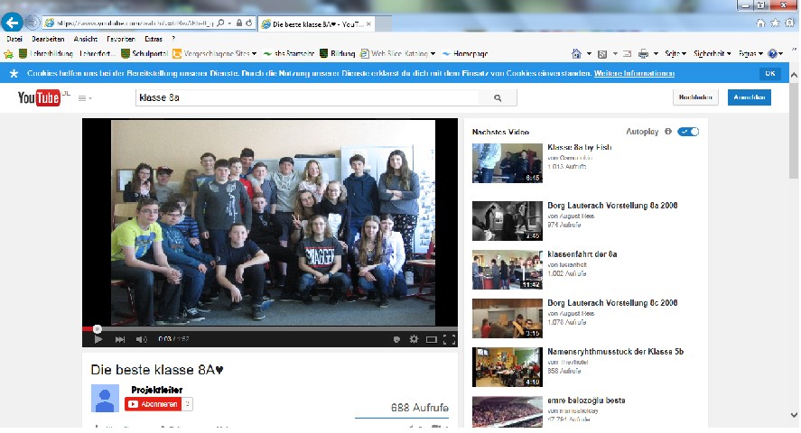Image resolution: width=801 pixels, height=433 pixels.
Task: Toggle the Autoplay switch
Action: tap(688, 132)
